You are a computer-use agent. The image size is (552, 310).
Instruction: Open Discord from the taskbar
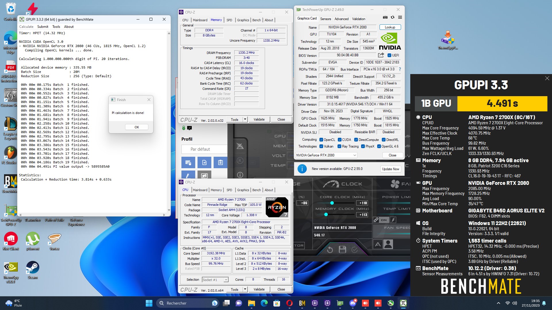point(353,303)
